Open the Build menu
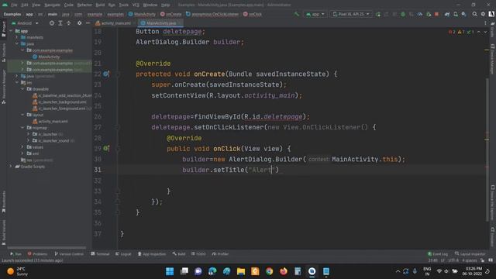This screenshot has height=279, width=496. (x=100, y=5)
